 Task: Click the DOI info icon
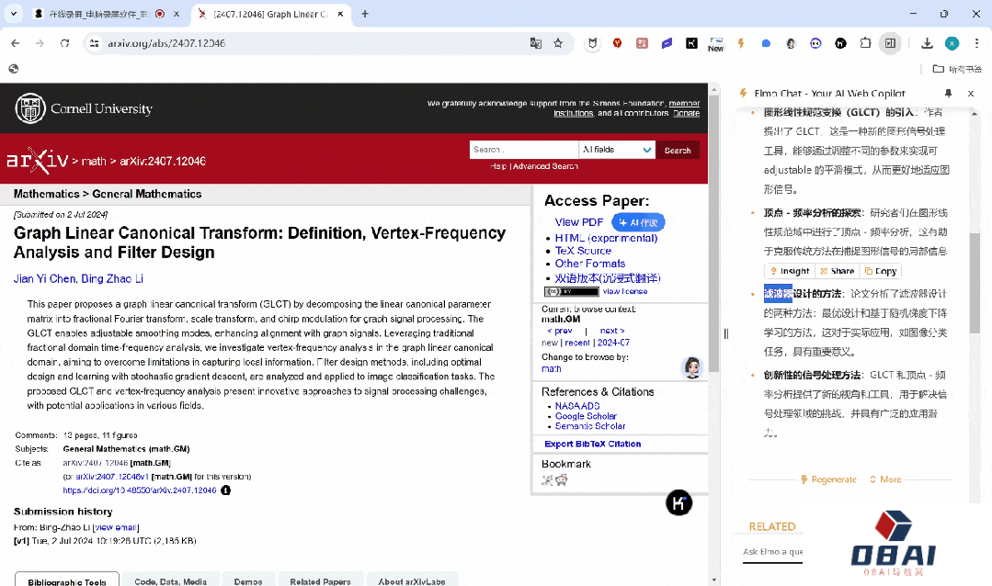[226, 490]
